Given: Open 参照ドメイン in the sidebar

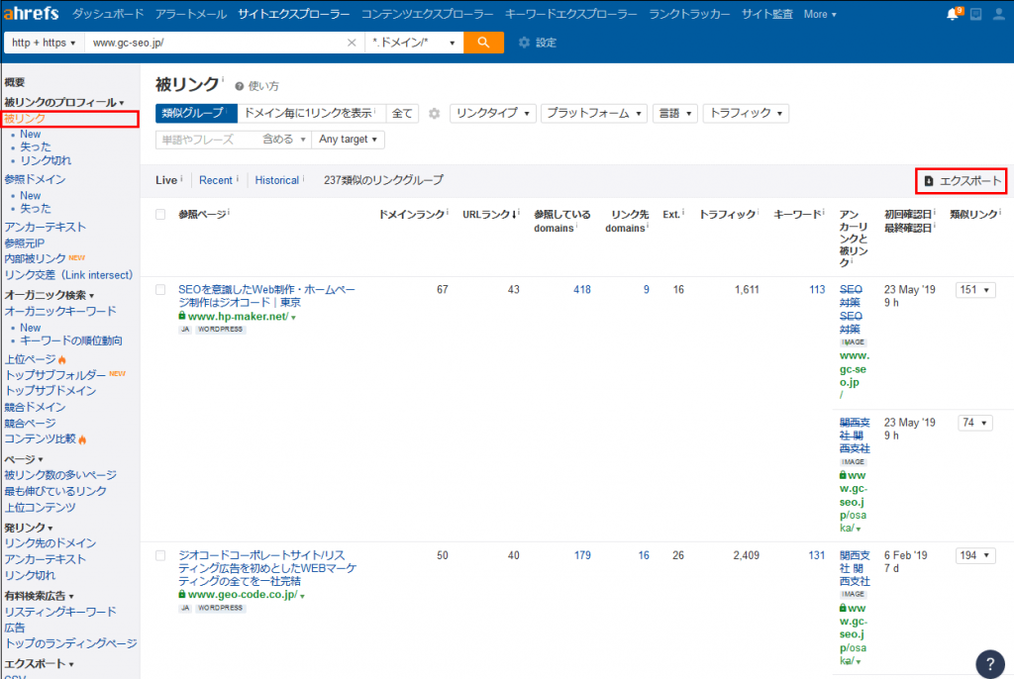Looking at the screenshot, I should pos(35,179).
